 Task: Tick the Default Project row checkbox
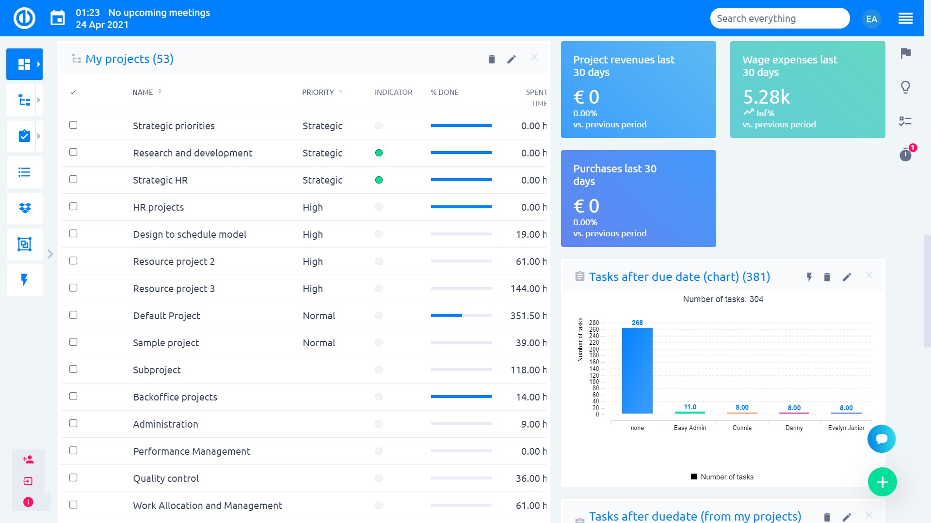pyautogui.click(x=73, y=315)
